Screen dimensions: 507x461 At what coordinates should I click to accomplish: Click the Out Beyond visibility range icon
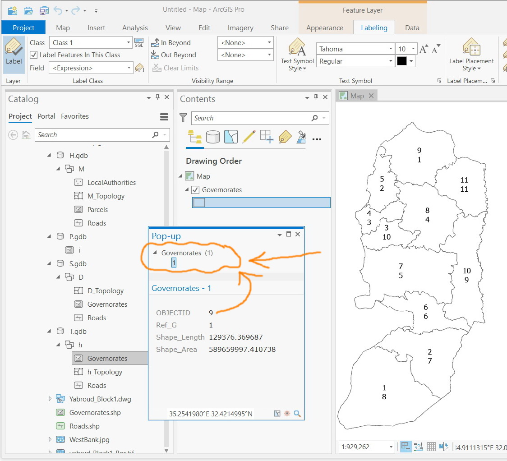pos(155,55)
